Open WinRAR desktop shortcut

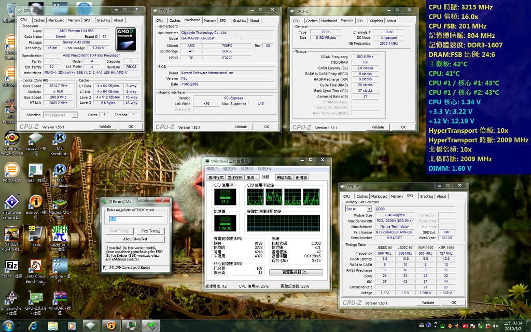[60, 302]
